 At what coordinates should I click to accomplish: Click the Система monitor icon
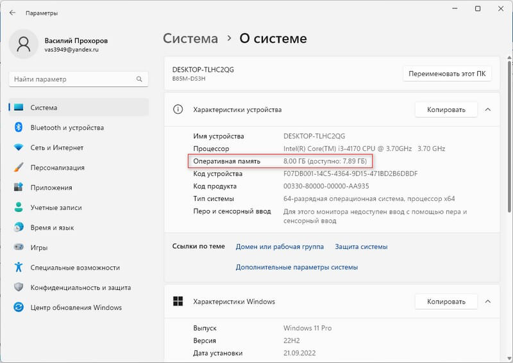coord(19,107)
